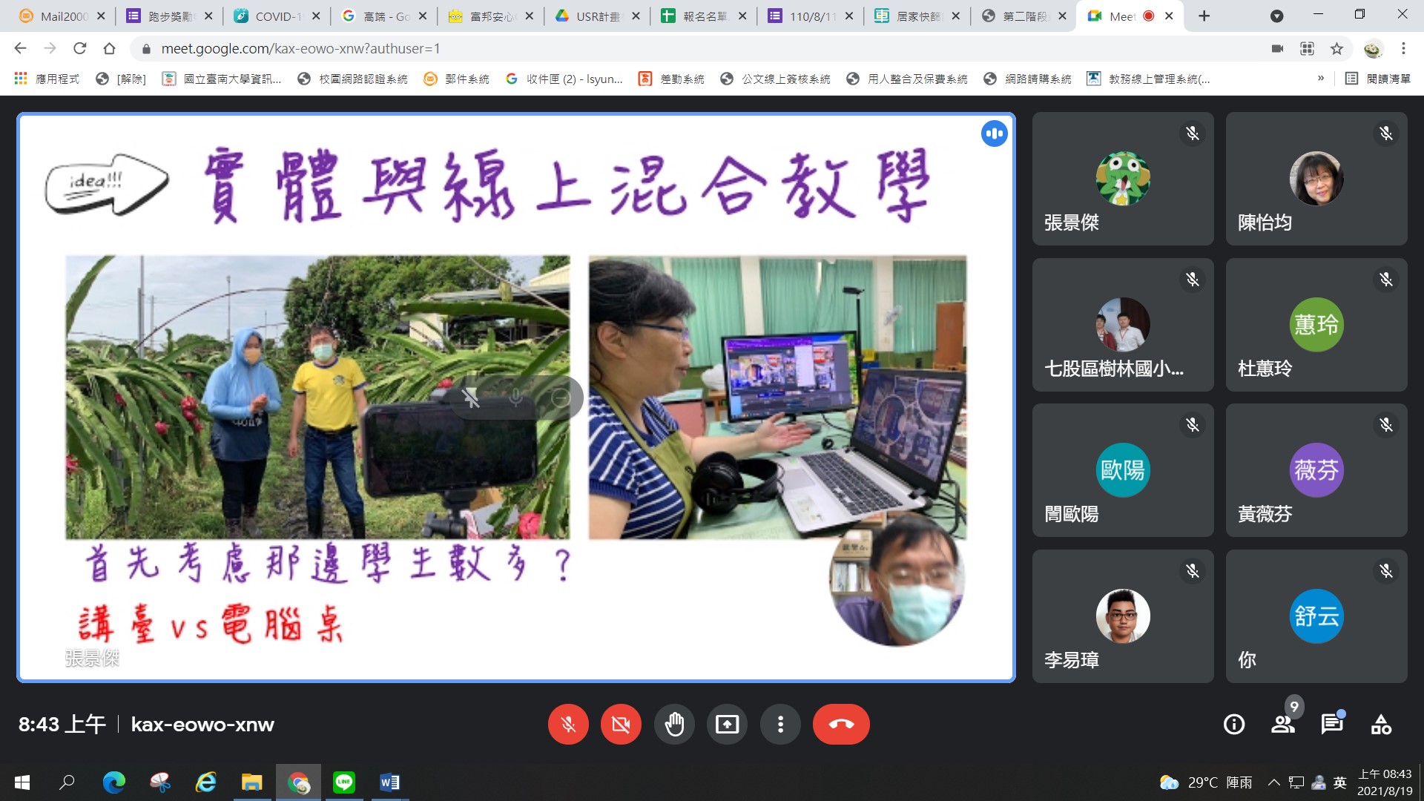Raise hand in the meeting
This screenshot has height=801, width=1424.
(674, 724)
